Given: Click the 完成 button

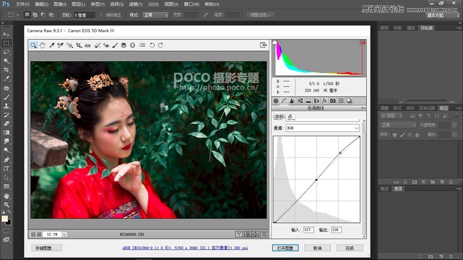Looking at the screenshot, I should (x=350, y=248).
